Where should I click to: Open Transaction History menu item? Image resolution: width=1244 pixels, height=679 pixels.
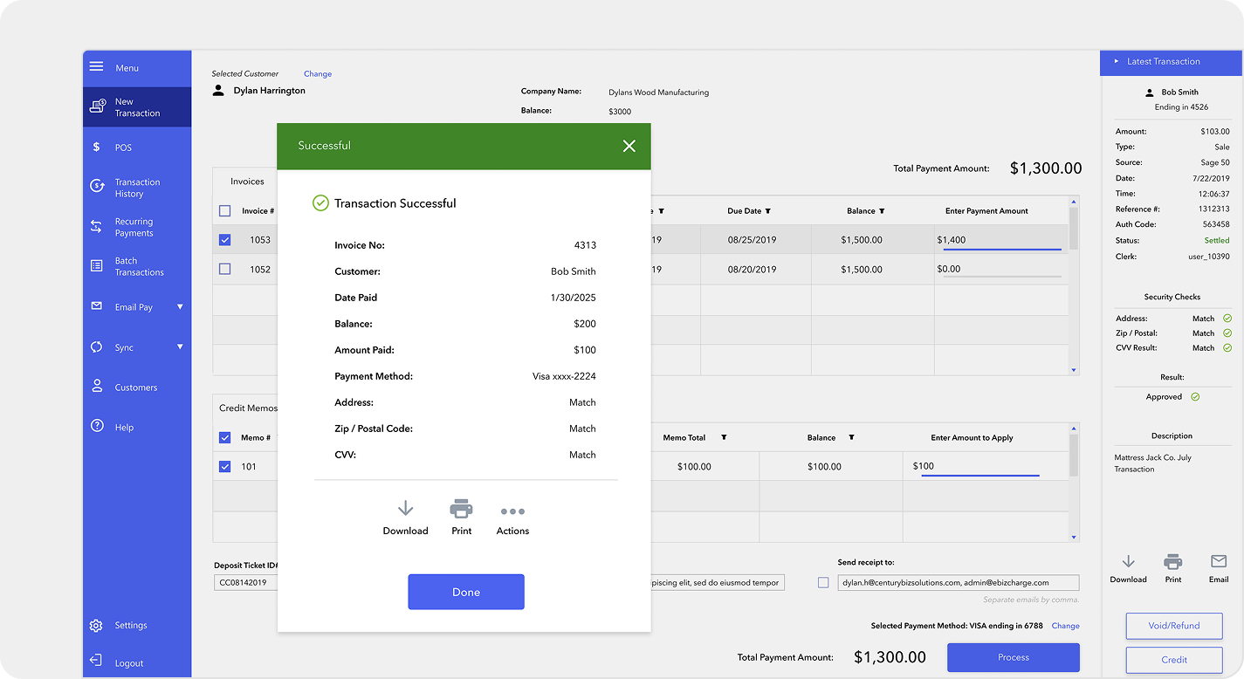click(x=137, y=188)
